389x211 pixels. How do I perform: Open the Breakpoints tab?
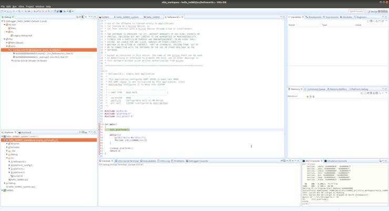pos(314,17)
